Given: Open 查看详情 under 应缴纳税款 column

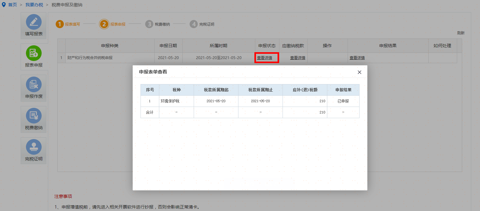Looking at the screenshot, I should coord(298,58).
